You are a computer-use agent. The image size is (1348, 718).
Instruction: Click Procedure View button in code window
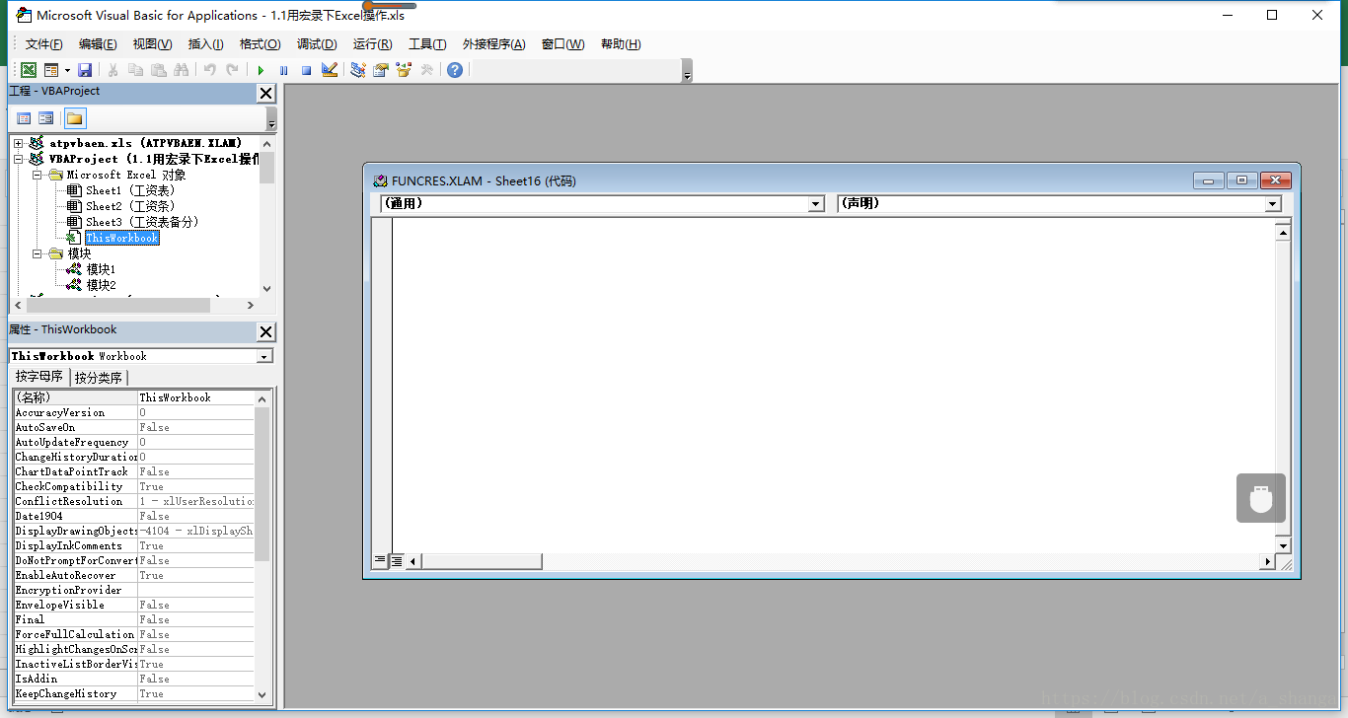(x=380, y=561)
